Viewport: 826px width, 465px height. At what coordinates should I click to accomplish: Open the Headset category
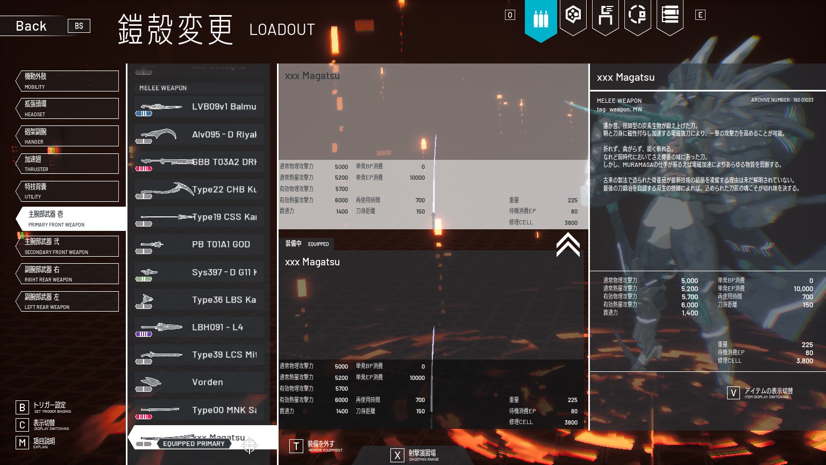pos(68,108)
